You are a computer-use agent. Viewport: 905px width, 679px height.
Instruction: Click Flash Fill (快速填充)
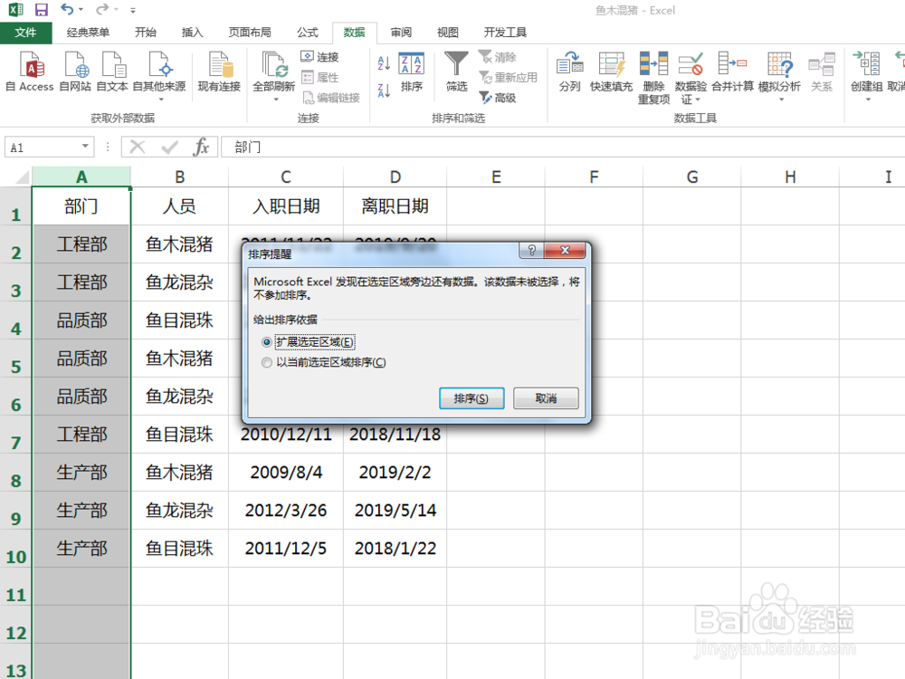(x=611, y=72)
